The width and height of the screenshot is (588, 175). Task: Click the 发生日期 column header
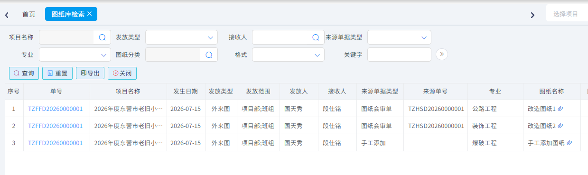[x=186, y=92]
